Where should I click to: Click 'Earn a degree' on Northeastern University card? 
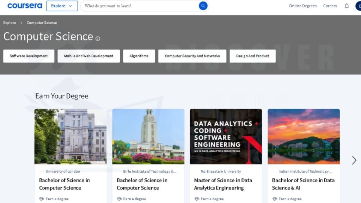tap(212, 199)
